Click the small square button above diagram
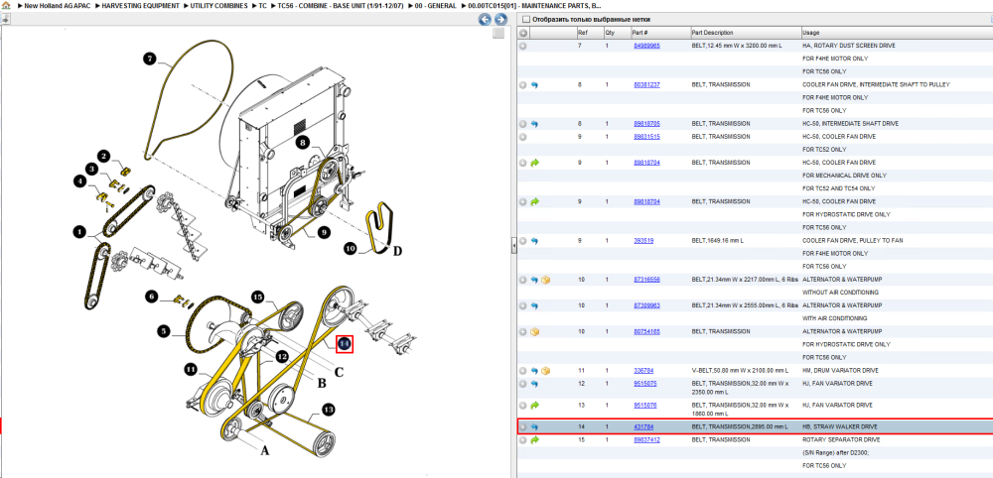 499,33
